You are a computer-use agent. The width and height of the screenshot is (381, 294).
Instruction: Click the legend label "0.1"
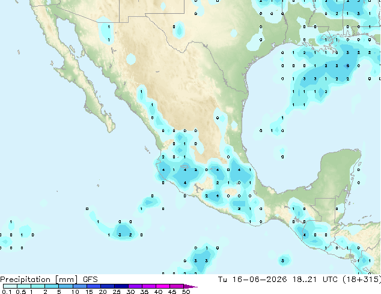click(7, 292)
